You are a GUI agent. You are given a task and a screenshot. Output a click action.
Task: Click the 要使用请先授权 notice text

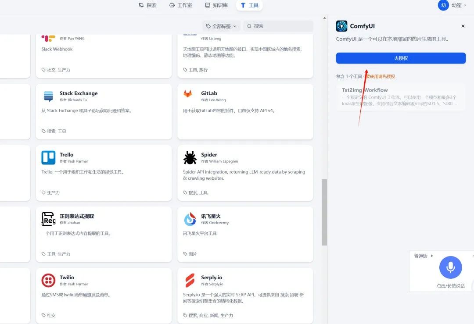[380, 76]
